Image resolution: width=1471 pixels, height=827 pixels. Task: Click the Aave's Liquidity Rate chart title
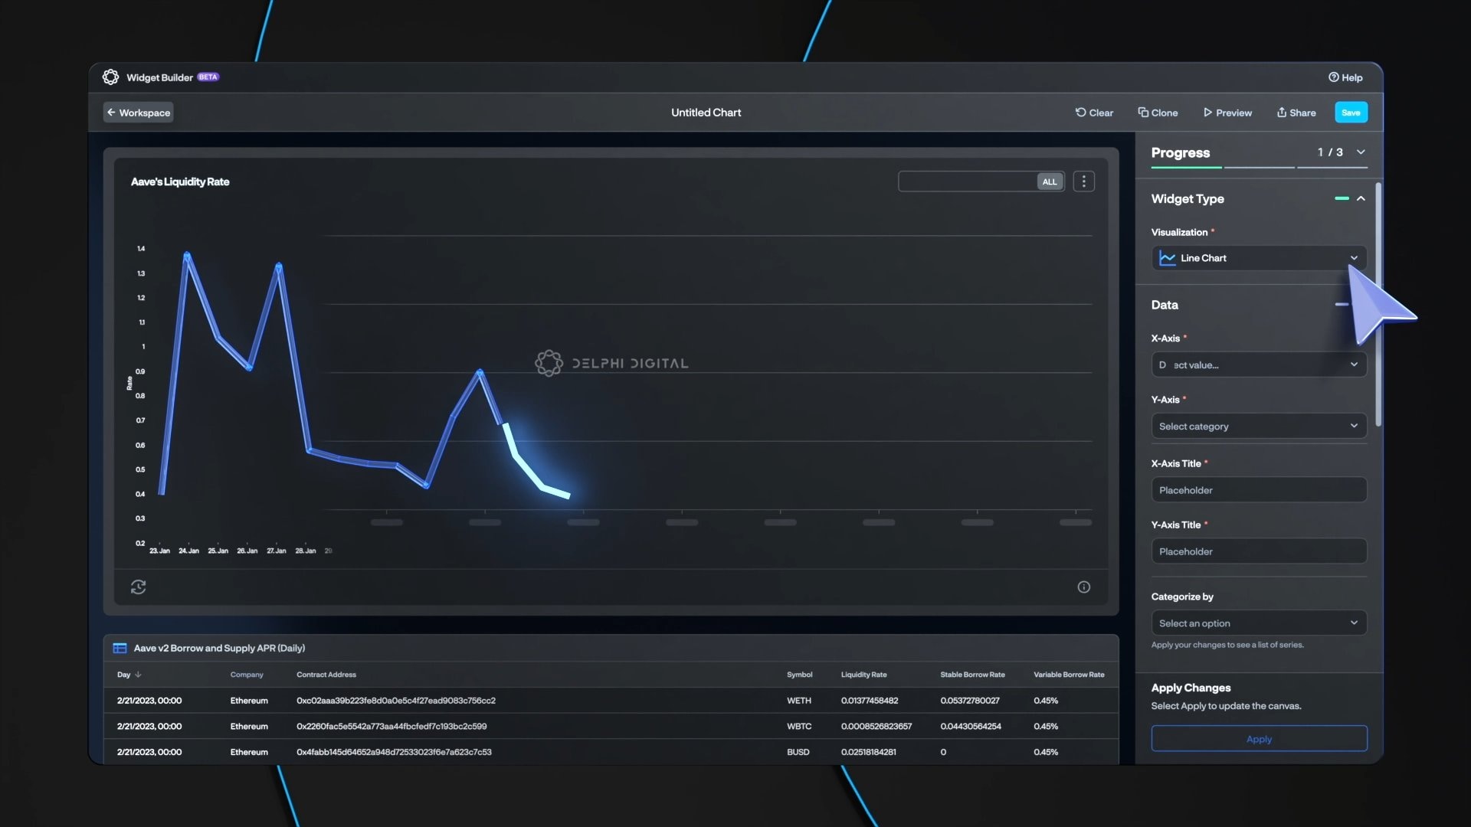180,181
